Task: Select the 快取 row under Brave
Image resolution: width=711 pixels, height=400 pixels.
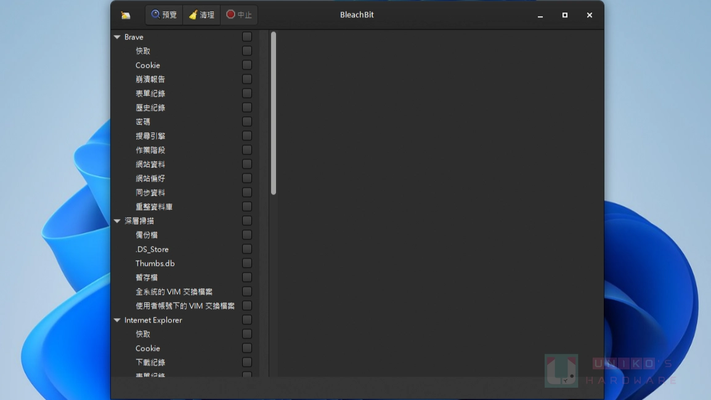Action: pyautogui.click(x=143, y=51)
